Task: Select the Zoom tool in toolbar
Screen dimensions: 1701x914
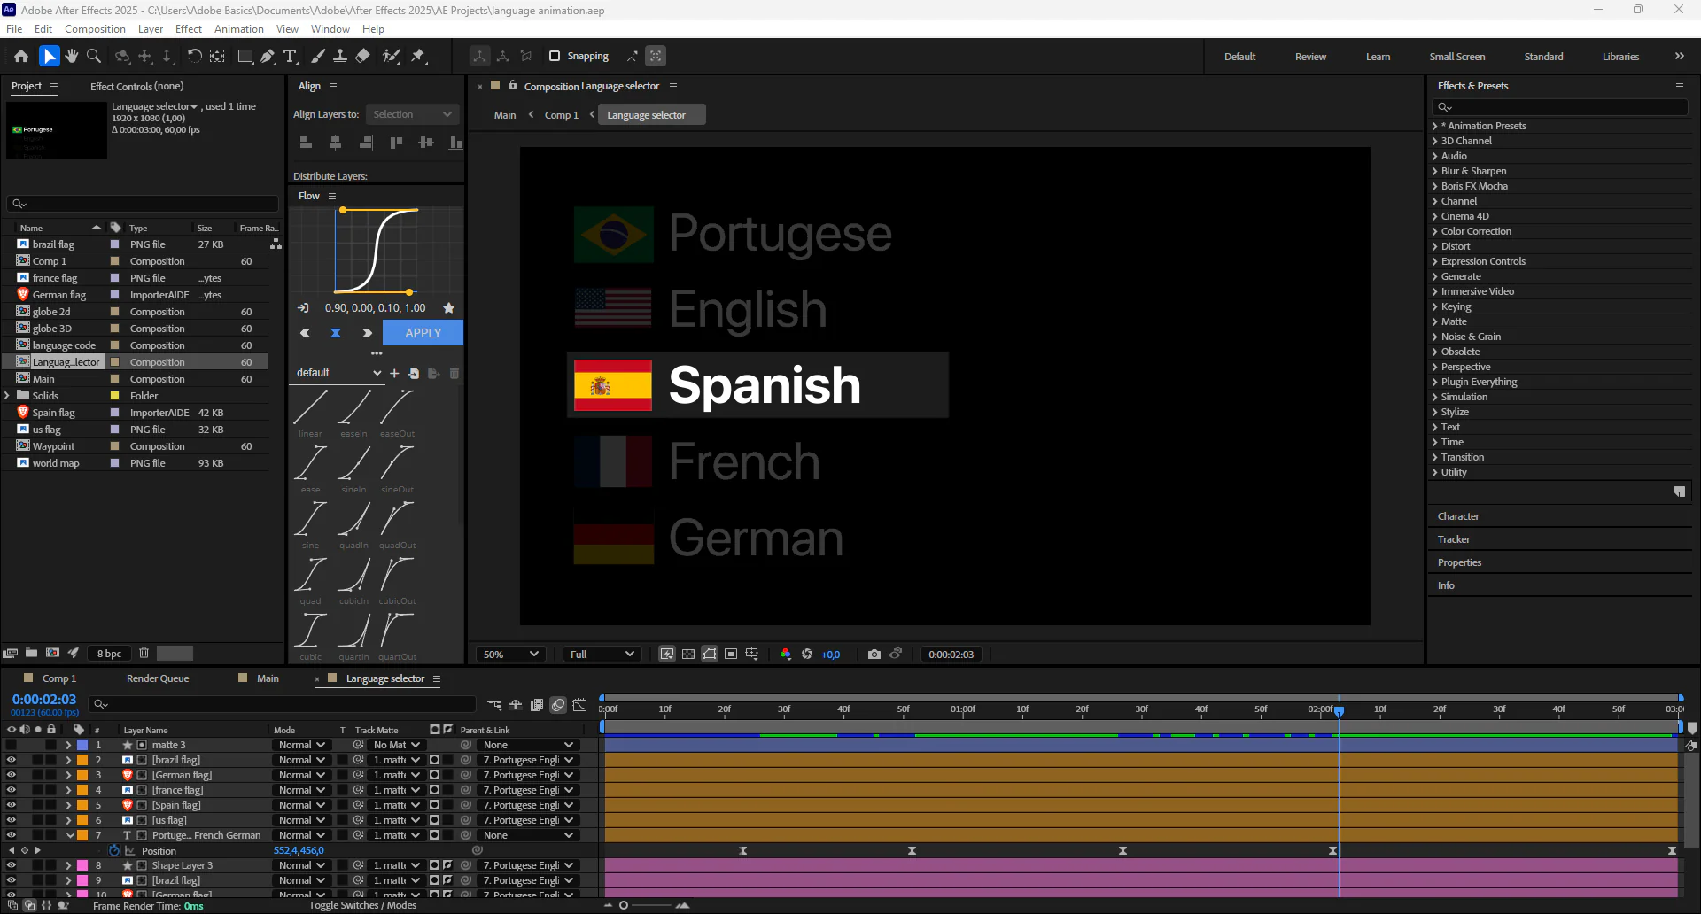Action: (94, 56)
